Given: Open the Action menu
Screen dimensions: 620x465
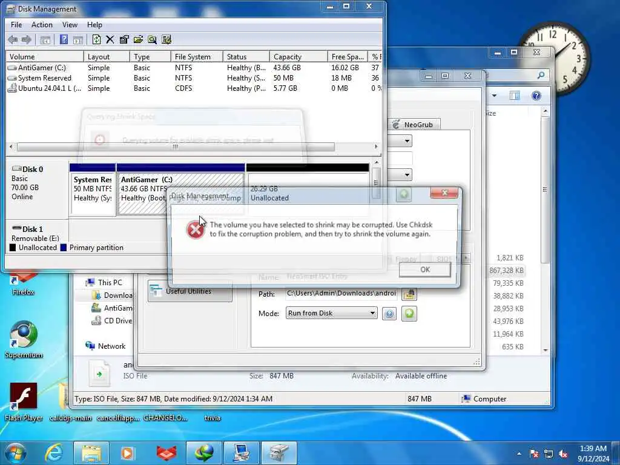Looking at the screenshot, I should (42, 24).
